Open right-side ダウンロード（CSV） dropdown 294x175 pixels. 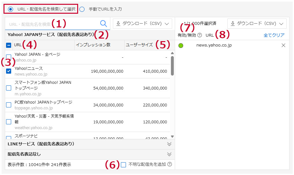[x=257, y=24]
